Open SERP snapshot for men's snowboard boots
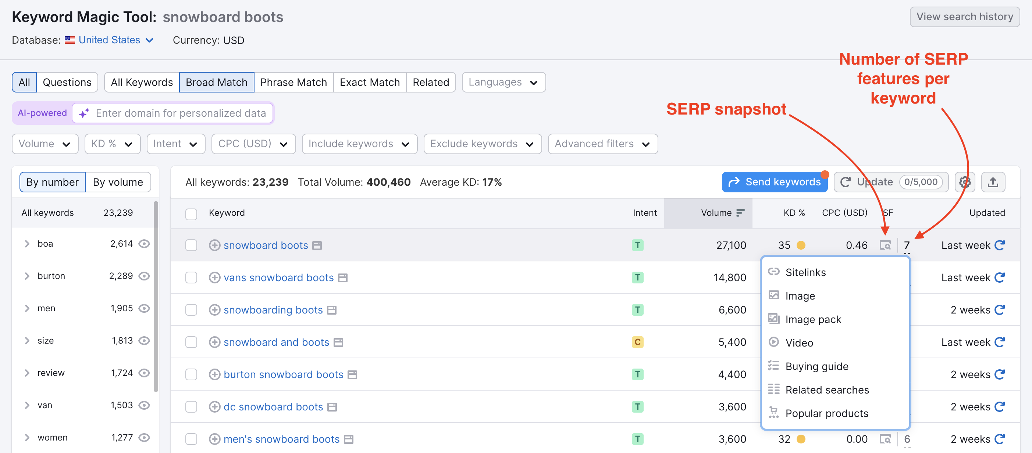Image resolution: width=1032 pixels, height=453 pixels. pyautogui.click(x=885, y=439)
